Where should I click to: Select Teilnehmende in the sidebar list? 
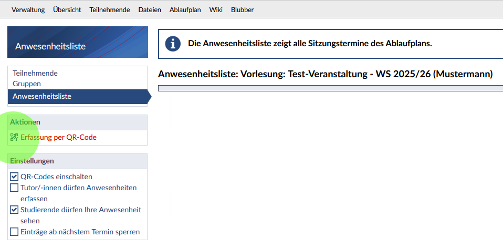click(35, 73)
